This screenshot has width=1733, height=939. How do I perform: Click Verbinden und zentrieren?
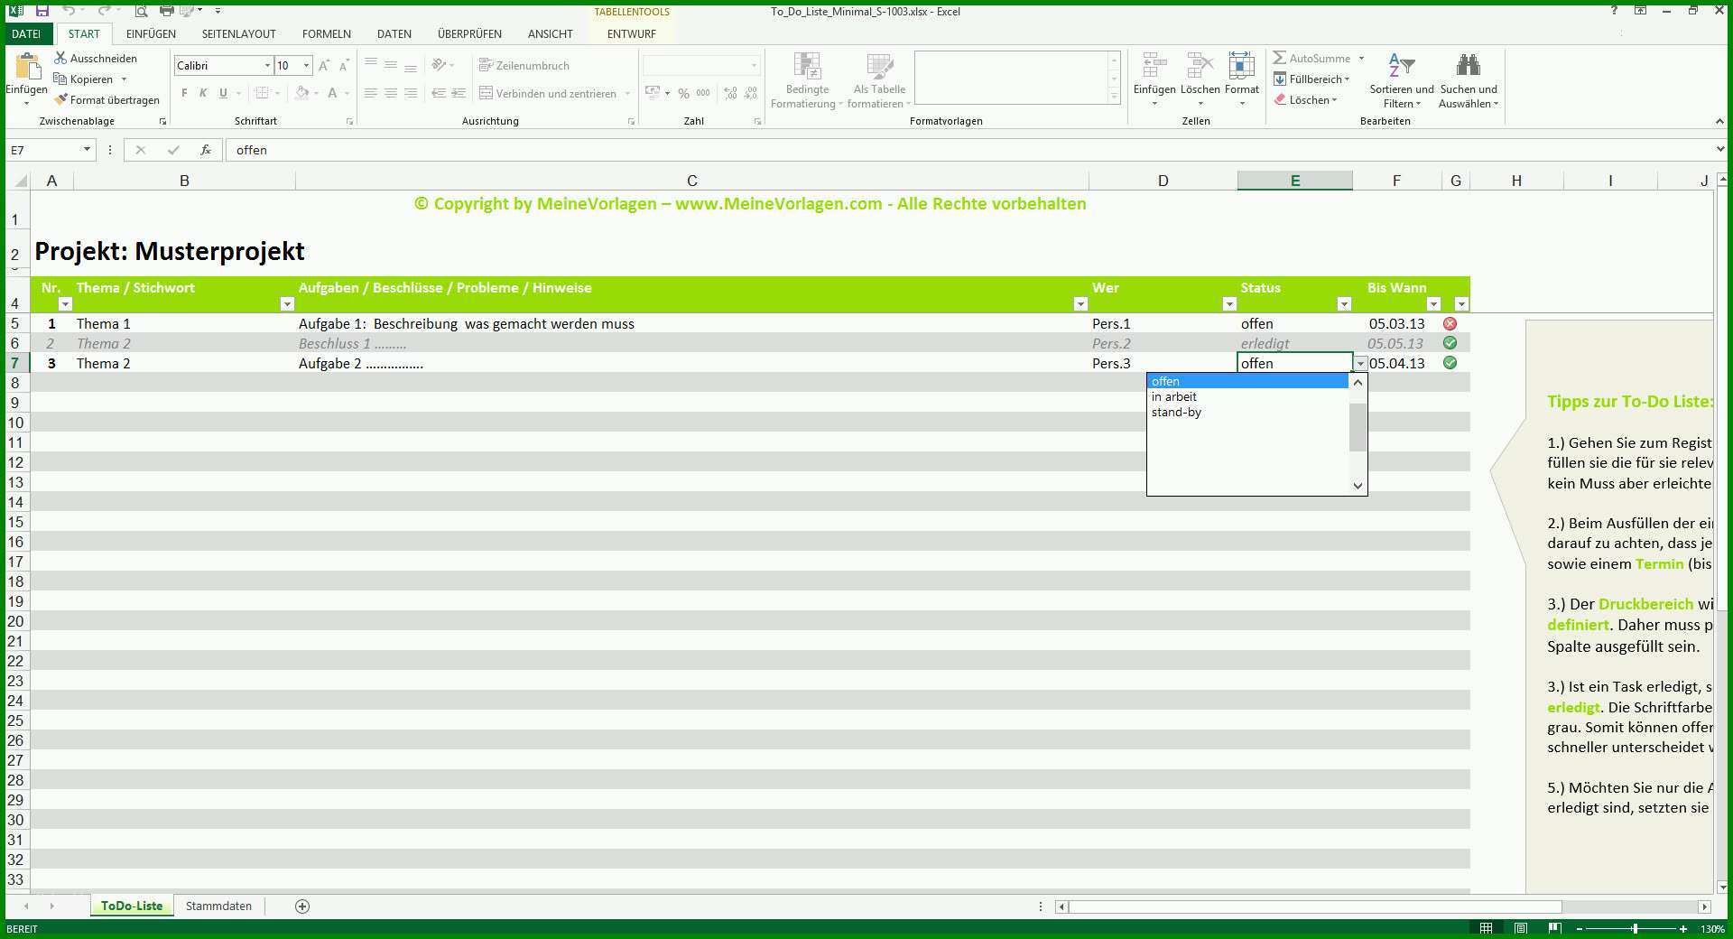click(x=547, y=93)
